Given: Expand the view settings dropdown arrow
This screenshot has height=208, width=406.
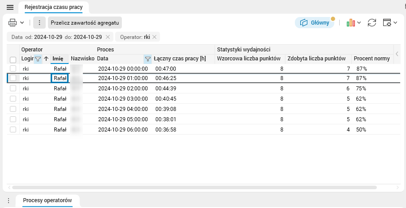Looking at the screenshot, I should pos(395,23).
